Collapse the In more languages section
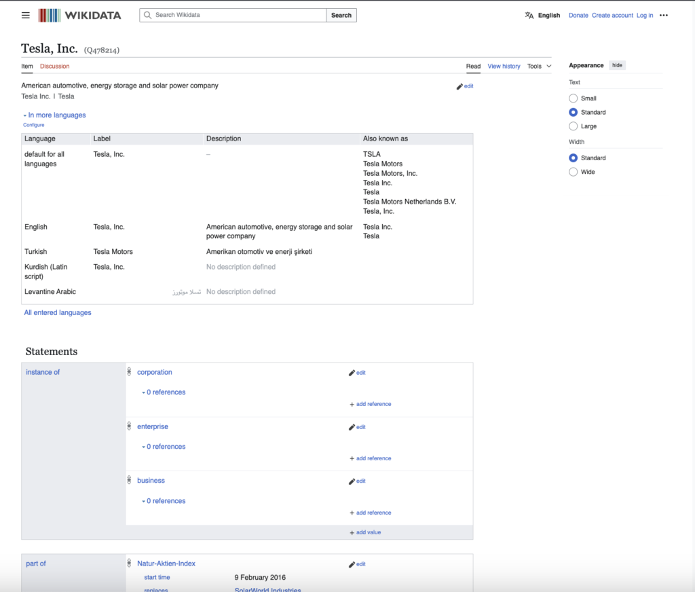The height and width of the screenshot is (592, 695). pos(54,115)
